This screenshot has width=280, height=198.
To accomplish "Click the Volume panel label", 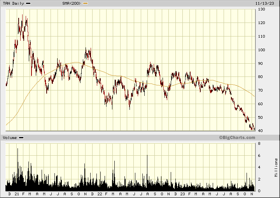I will pos(10,138).
